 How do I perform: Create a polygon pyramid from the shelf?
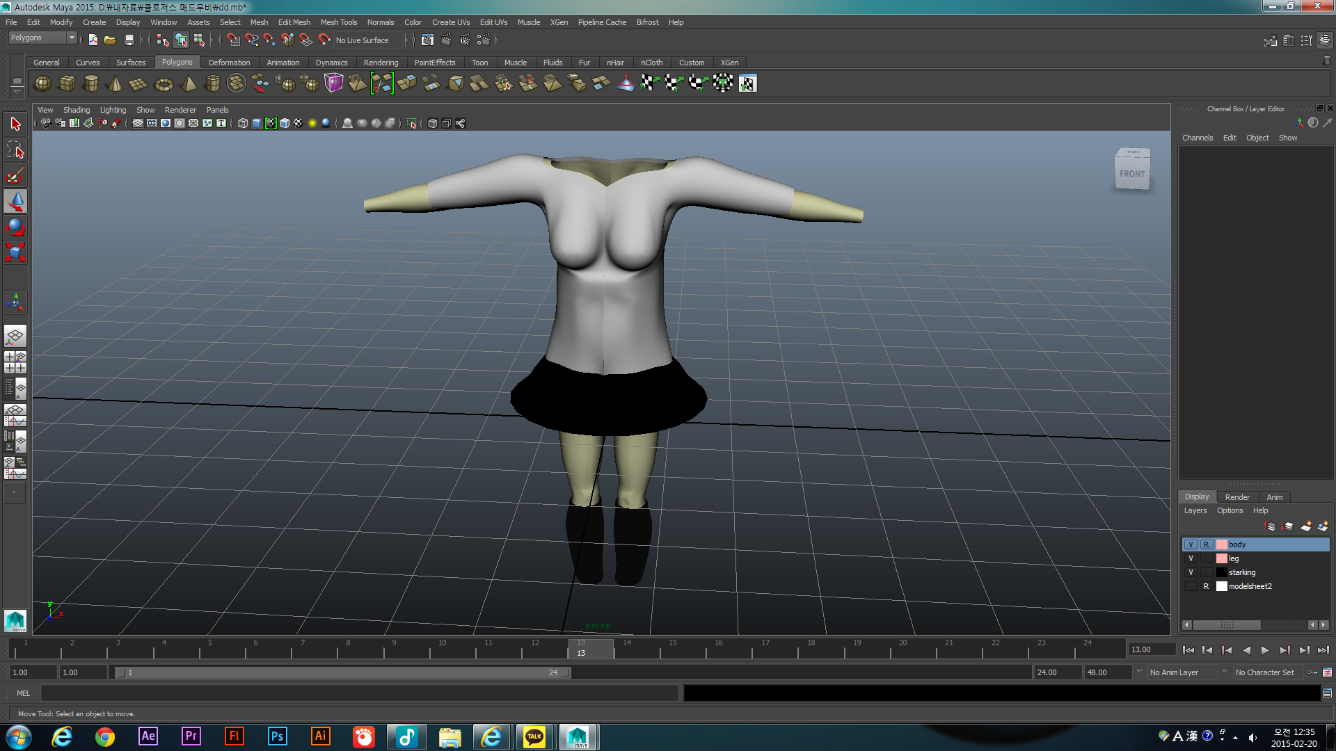(188, 83)
